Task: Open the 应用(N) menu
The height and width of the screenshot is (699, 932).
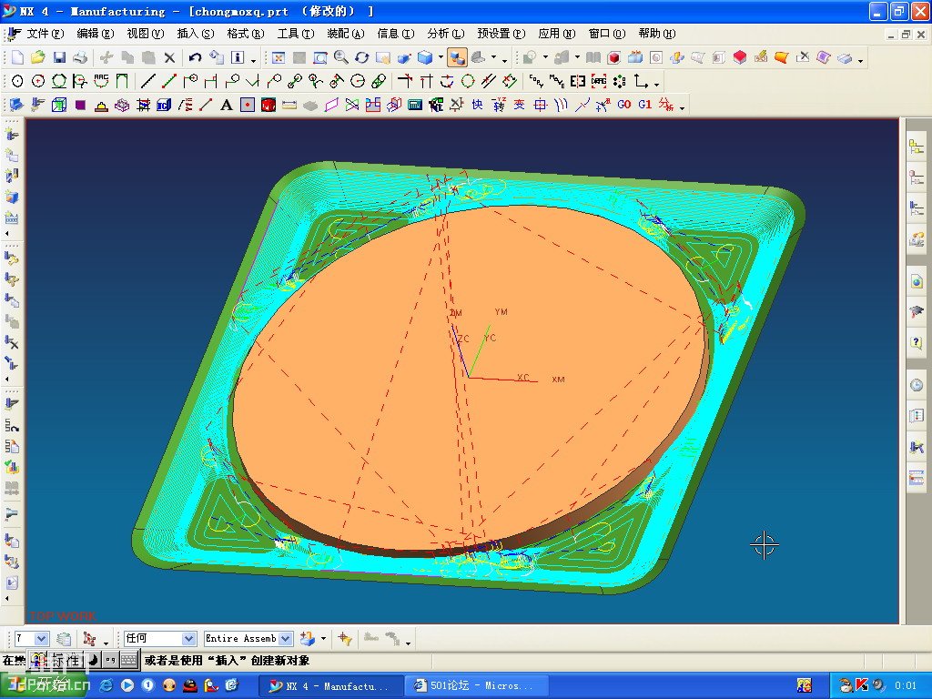Action: pos(557,34)
